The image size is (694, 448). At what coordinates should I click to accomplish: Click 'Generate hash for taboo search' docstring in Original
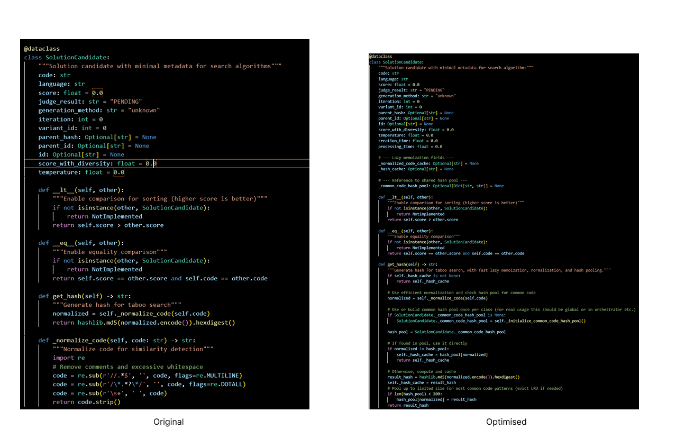point(117,305)
